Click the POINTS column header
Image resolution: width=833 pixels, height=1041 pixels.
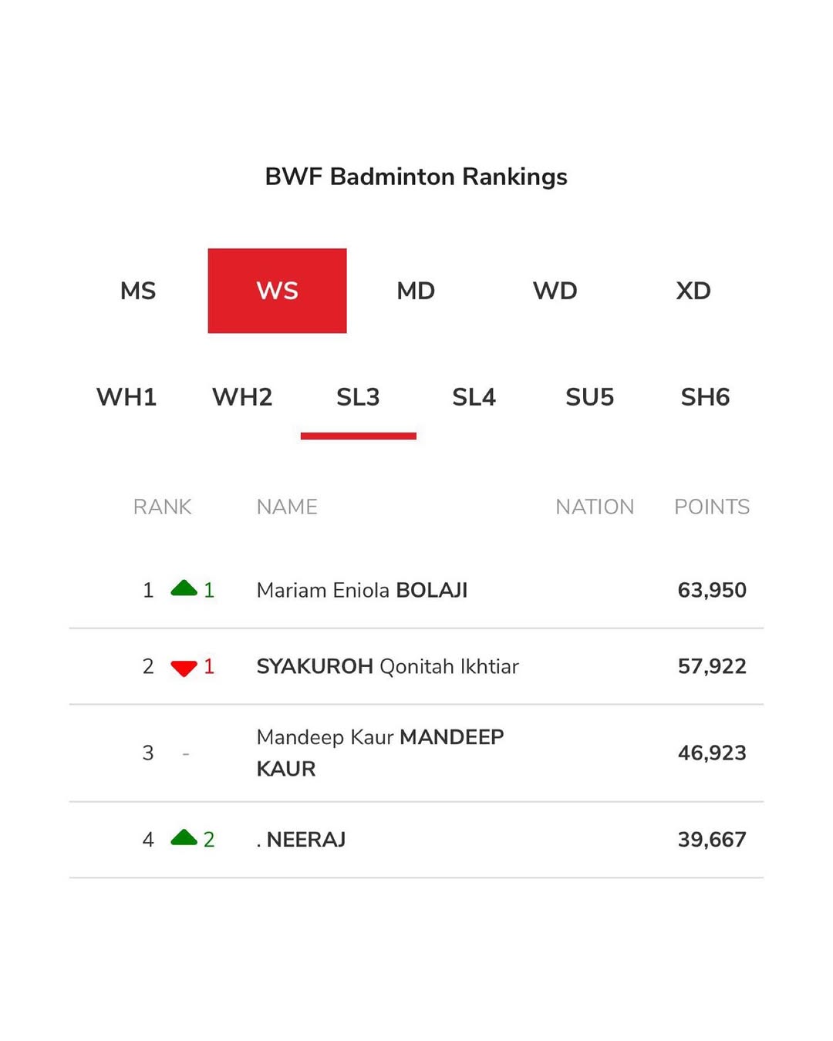coord(711,507)
